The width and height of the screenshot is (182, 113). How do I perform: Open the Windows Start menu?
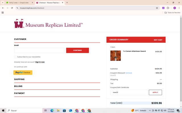(x=3, y=110)
